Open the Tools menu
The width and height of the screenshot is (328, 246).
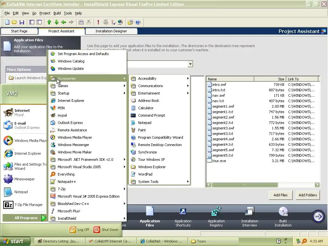(x=68, y=13)
